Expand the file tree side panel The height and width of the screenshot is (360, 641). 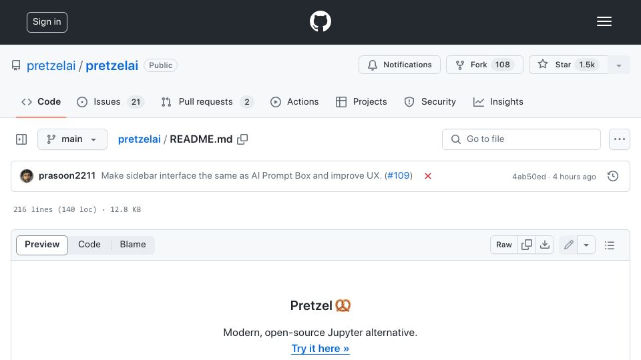(x=21, y=139)
